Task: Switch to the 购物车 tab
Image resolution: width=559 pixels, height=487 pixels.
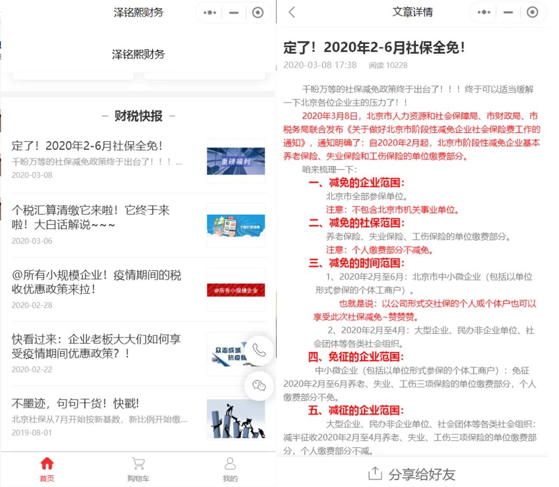Action: [138, 469]
